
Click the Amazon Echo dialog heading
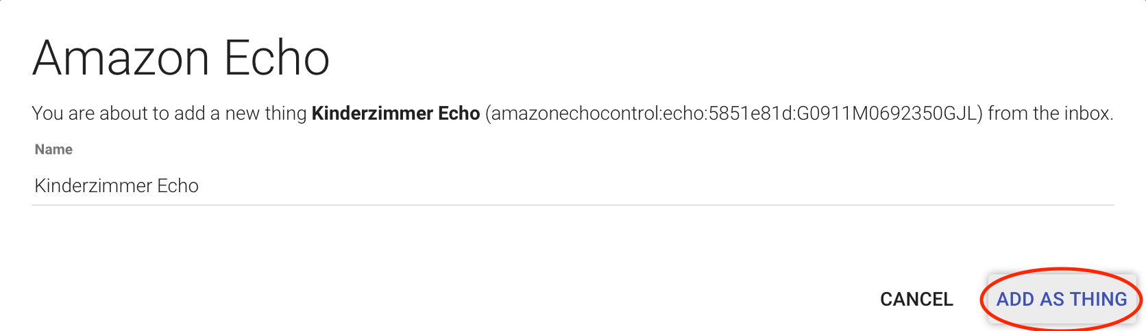pos(181,59)
